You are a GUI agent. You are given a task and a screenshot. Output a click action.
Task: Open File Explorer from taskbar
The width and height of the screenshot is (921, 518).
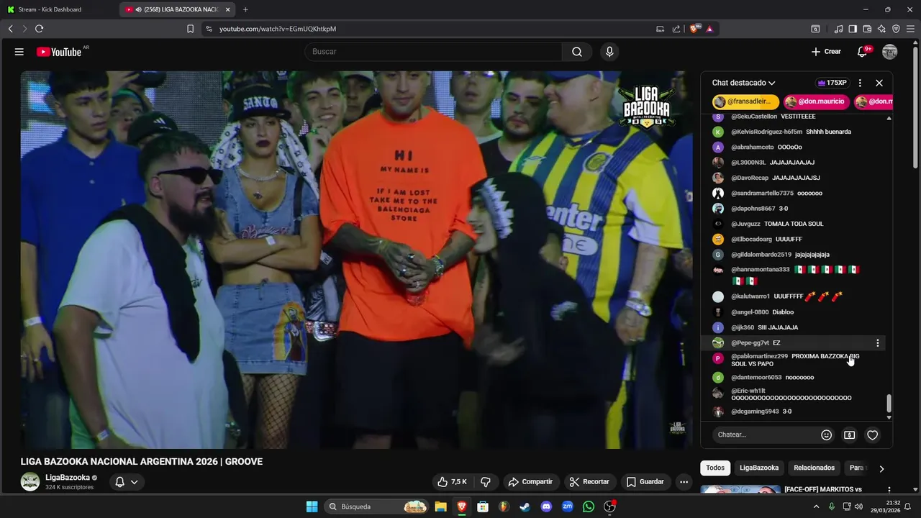click(x=440, y=506)
